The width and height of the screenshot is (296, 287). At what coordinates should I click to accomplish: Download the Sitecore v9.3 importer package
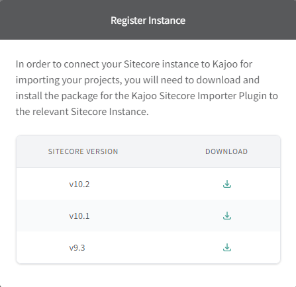tap(227, 247)
